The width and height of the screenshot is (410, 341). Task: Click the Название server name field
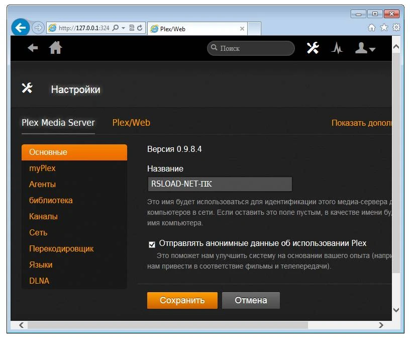click(x=220, y=184)
